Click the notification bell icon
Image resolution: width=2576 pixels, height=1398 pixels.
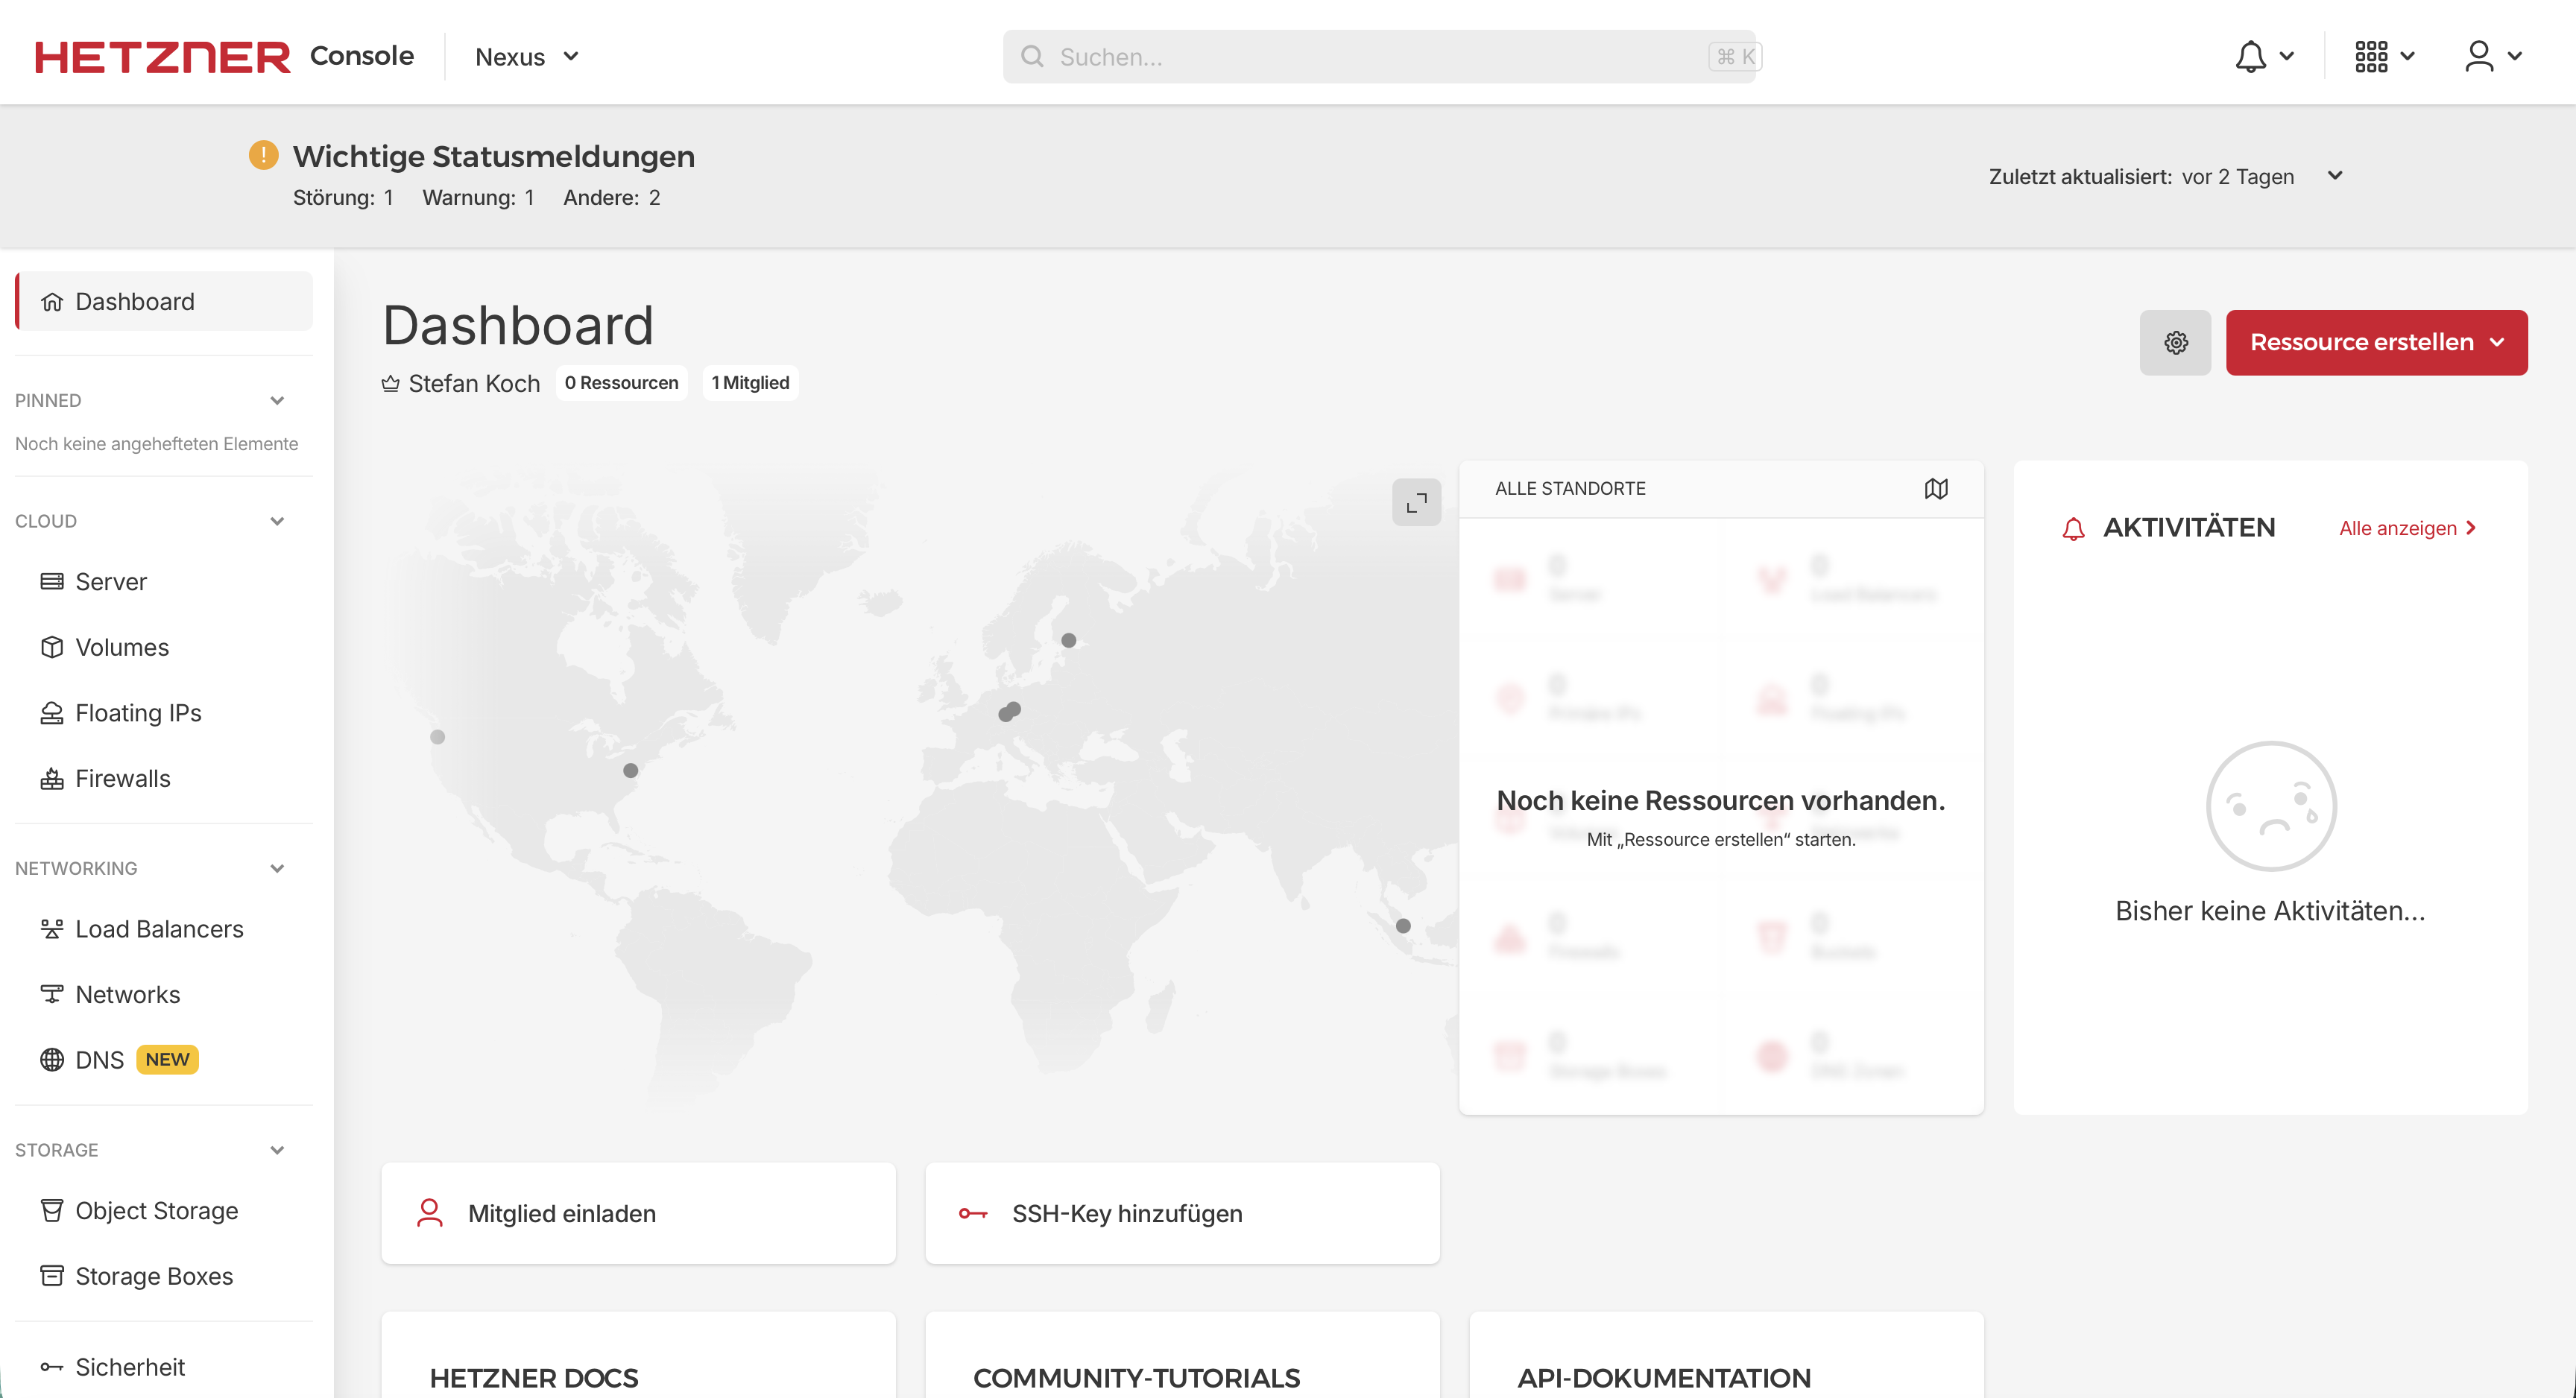coord(2251,57)
